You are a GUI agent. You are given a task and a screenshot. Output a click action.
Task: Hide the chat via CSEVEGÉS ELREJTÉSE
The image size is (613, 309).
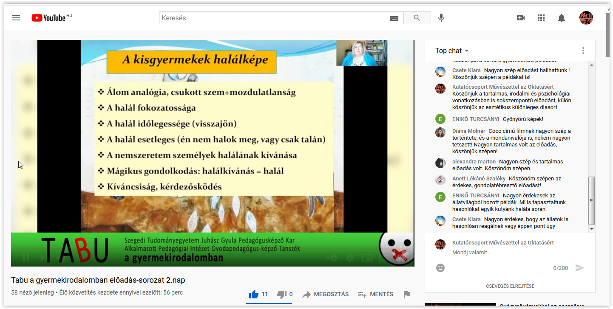pyautogui.click(x=510, y=286)
